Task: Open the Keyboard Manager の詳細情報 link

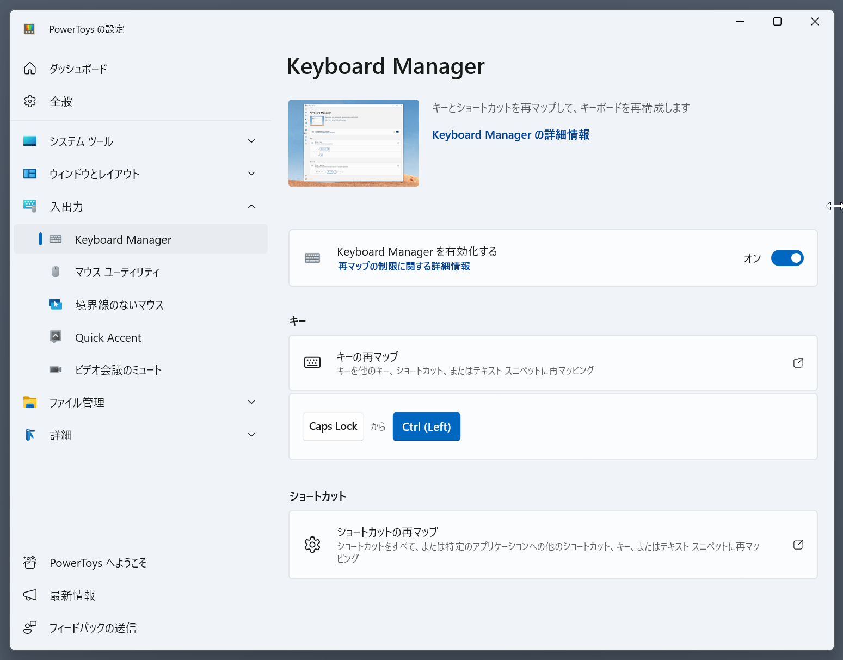Action: click(510, 135)
